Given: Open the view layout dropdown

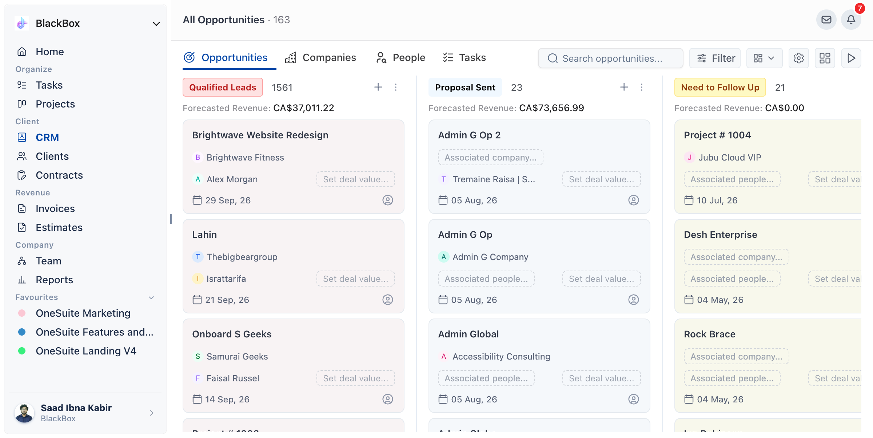Looking at the screenshot, I should (764, 58).
